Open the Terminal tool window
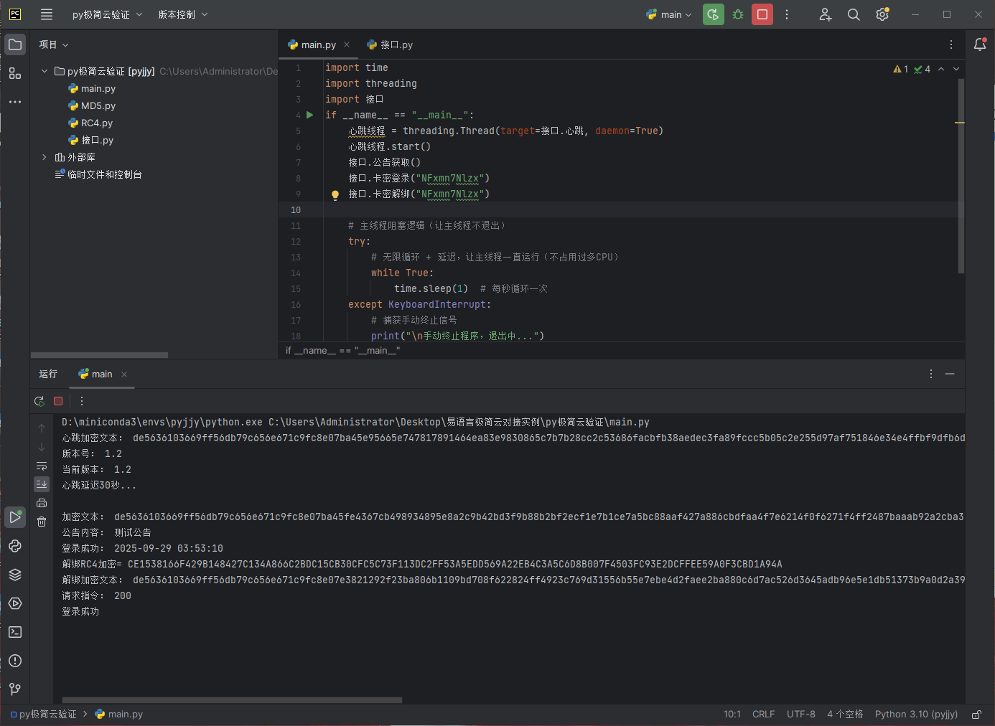Viewport: 995px width, 726px height. (x=15, y=632)
